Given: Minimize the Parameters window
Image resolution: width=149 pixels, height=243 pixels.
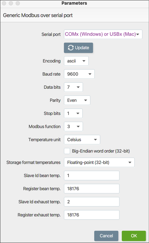Looking at the screenshot, I should 11,3.
